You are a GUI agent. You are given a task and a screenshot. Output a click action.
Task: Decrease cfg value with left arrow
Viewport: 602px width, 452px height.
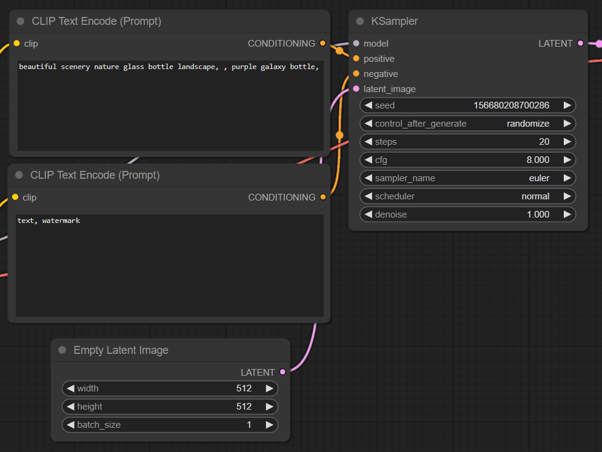point(369,159)
